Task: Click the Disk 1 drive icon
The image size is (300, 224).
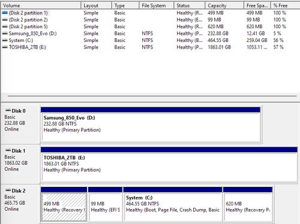Action: 8,150
